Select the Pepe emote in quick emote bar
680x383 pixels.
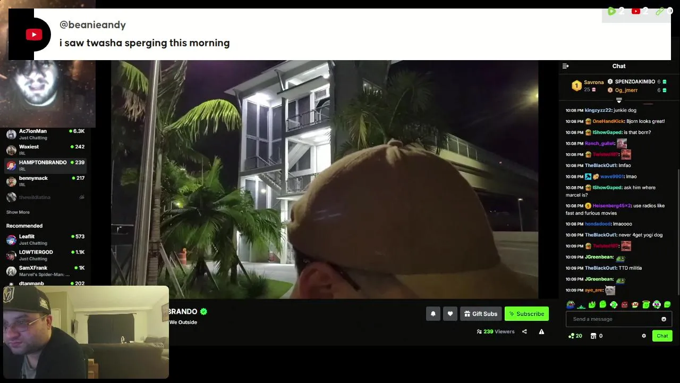pos(570,305)
